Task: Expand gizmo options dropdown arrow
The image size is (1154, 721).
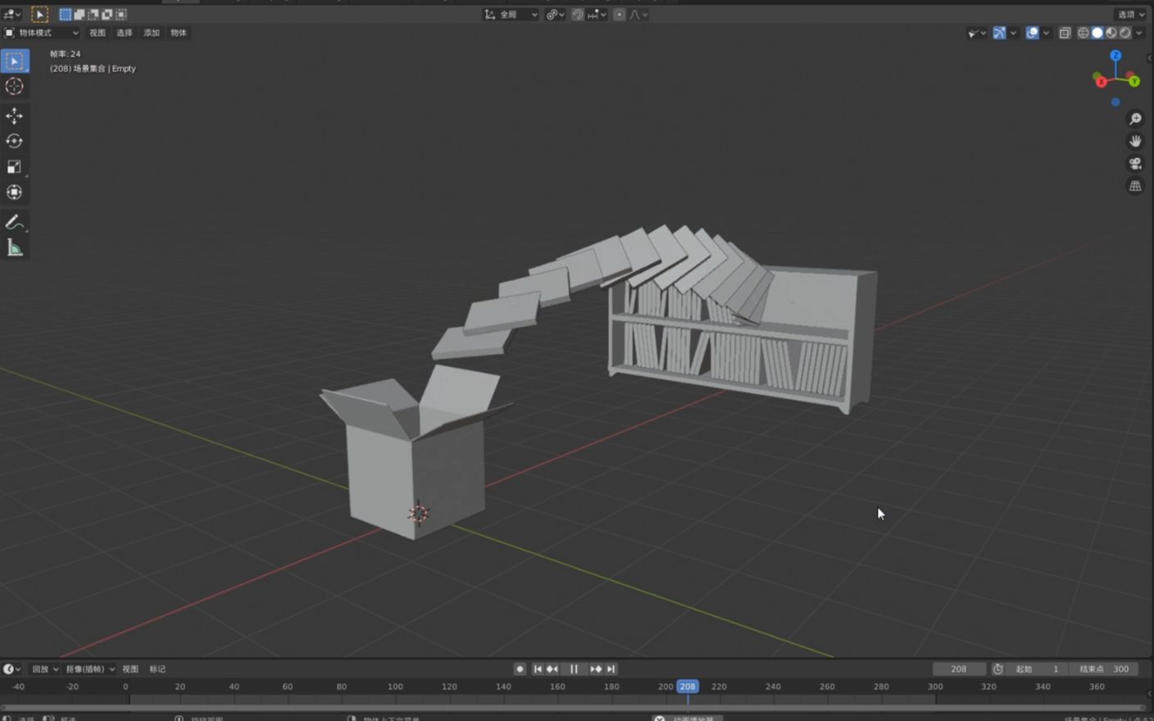Action: coord(1013,33)
